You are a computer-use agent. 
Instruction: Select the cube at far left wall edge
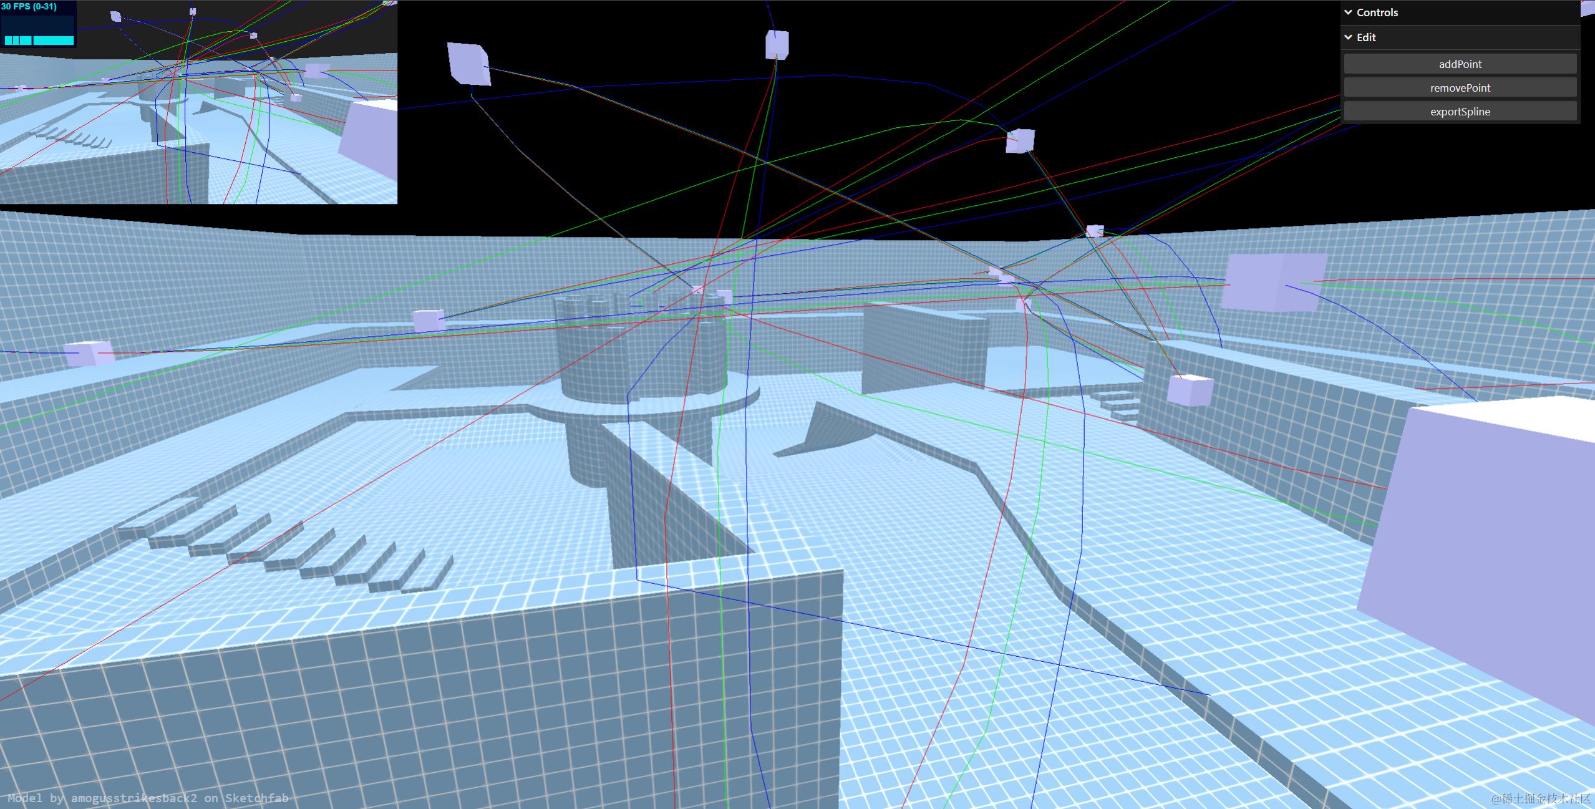89,353
